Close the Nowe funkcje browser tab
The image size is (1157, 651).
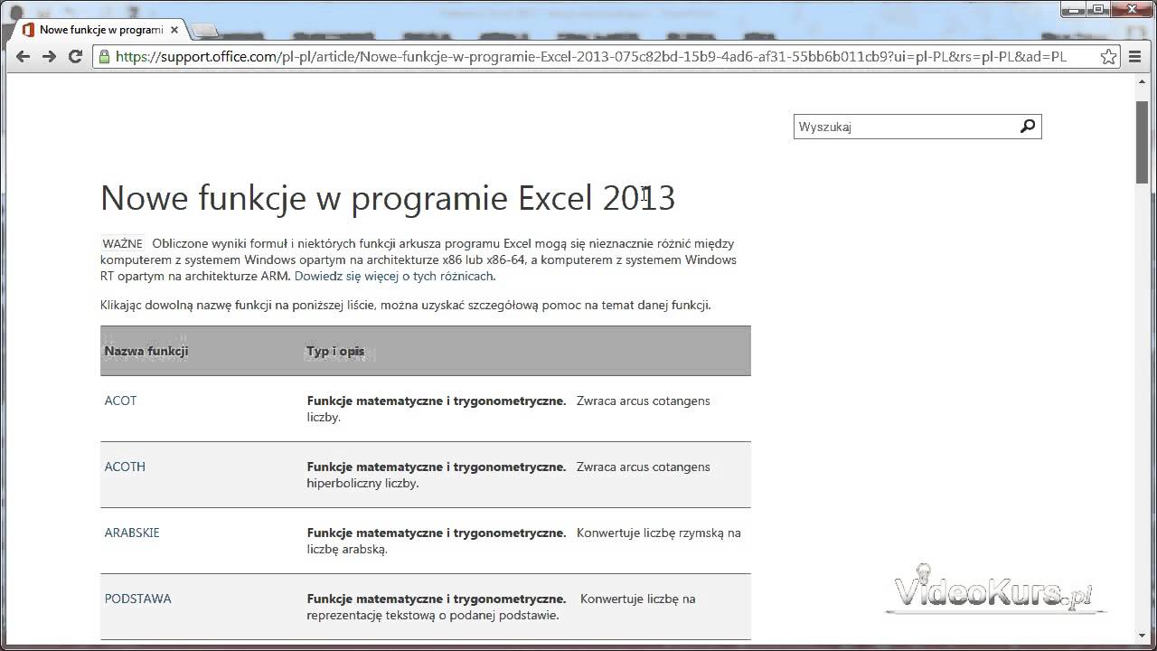tap(174, 30)
